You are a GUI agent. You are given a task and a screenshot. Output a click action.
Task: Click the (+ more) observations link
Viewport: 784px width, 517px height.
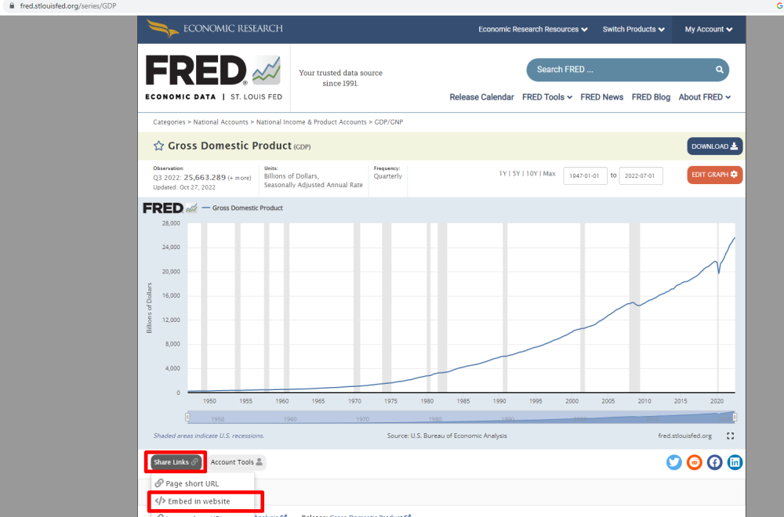coord(239,178)
